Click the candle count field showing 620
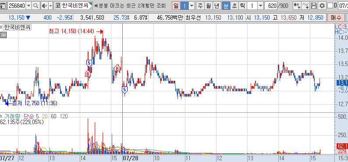348x162 pixels. pos(271,6)
